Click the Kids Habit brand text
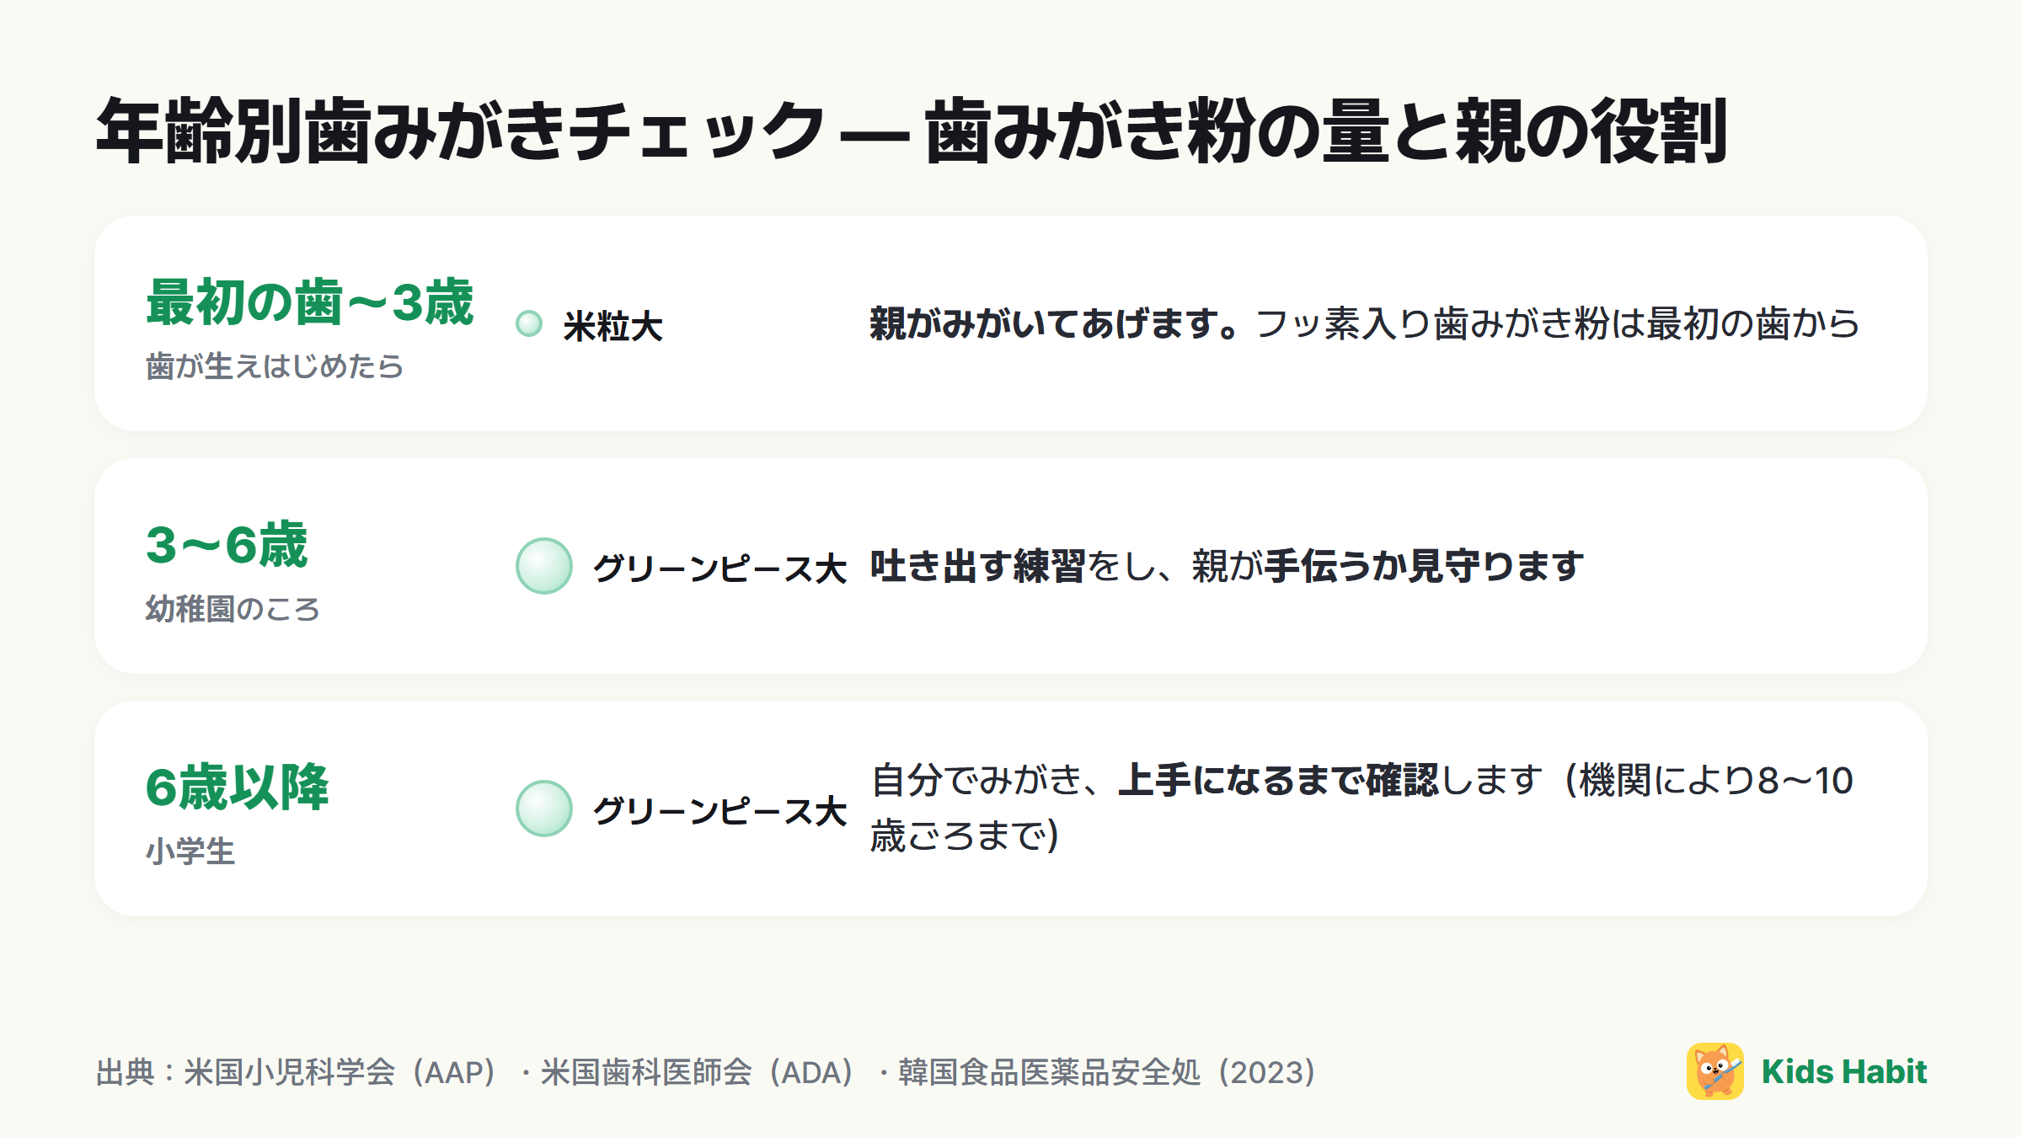Viewport: 2022px width, 1137px height. 1843,1071
